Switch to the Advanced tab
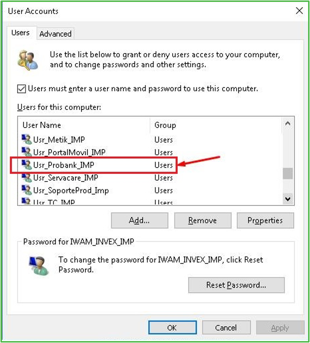This screenshot has height=343, width=310. pyautogui.click(x=55, y=34)
